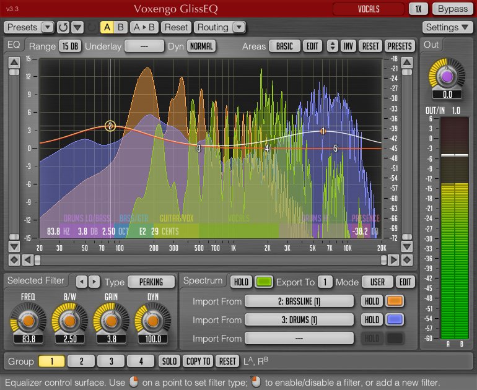The width and height of the screenshot is (477, 390).
Task: Select EQ filter point 1
Action: click(323, 131)
